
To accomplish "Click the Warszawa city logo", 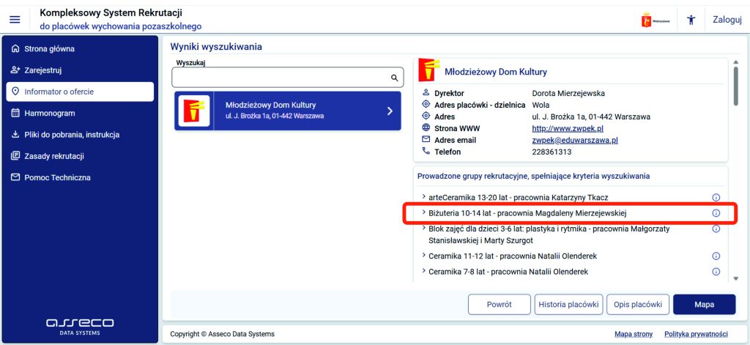I will [x=656, y=21].
